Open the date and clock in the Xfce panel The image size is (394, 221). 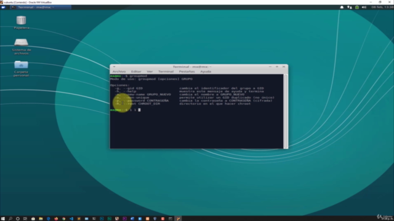point(382,7)
